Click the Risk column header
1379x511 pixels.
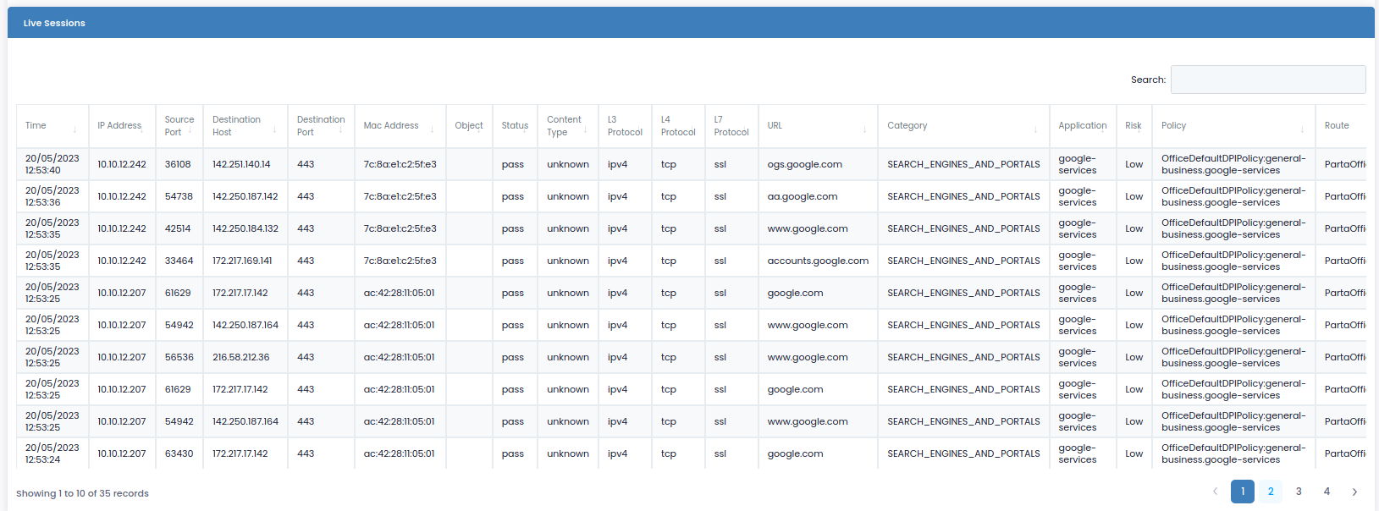pyautogui.click(x=1133, y=126)
